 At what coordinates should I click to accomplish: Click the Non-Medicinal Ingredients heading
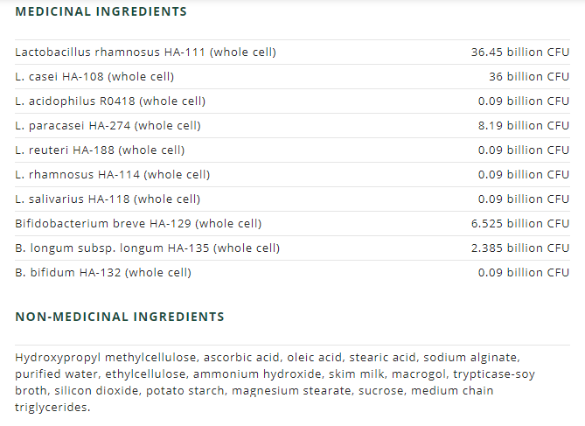[x=120, y=317]
